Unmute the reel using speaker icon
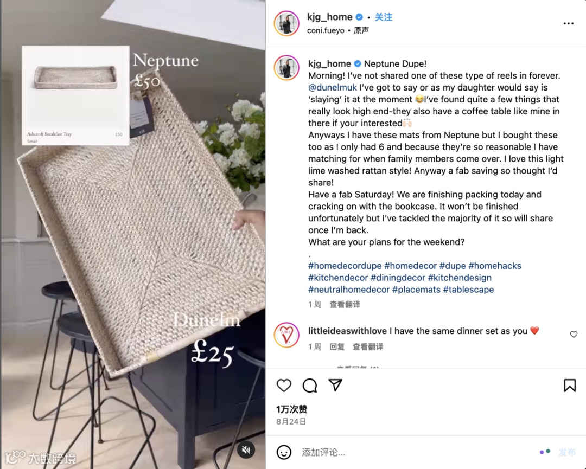This screenshot has height=469, width=586. (246, 449)
